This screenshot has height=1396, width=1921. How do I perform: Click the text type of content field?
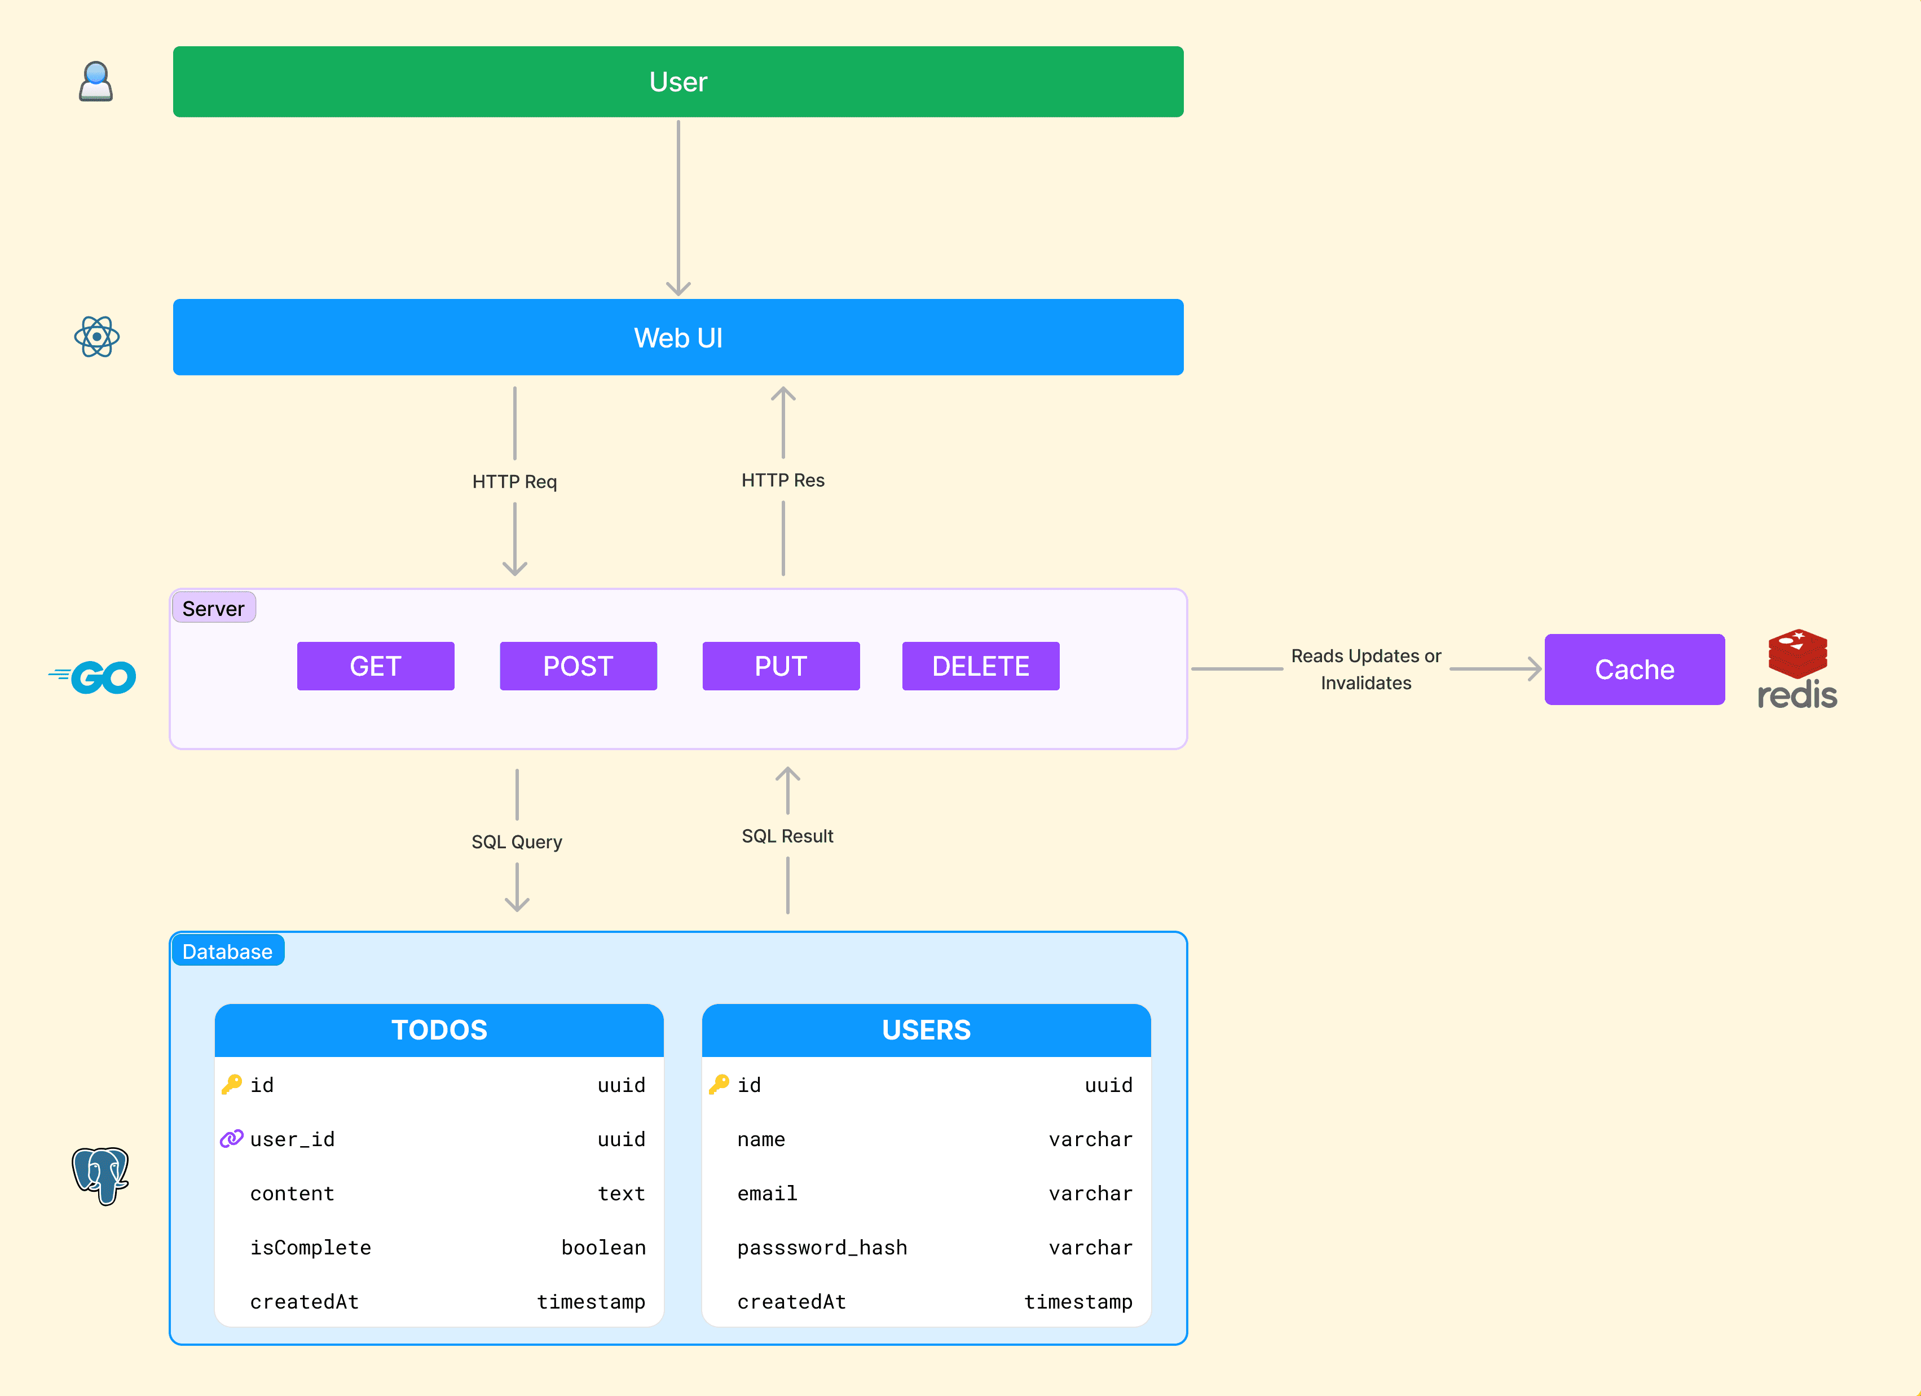coord(622,1194)
